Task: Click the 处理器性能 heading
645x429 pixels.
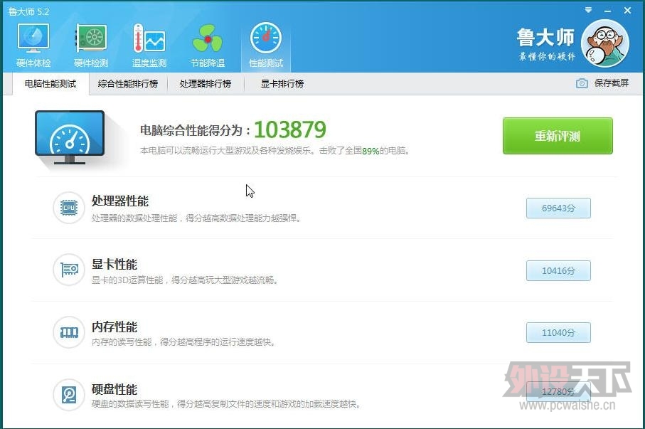Action: [120, 201]
